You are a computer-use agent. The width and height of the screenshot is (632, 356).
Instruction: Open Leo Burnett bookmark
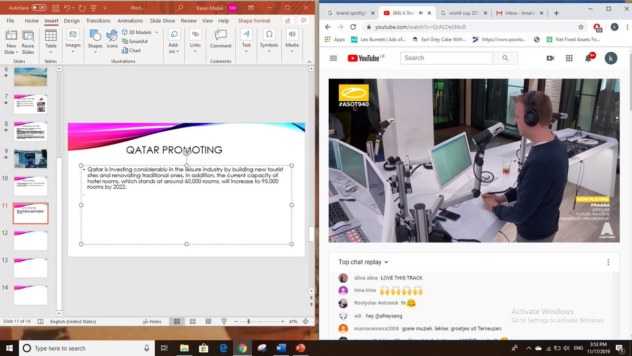[x=378, y=40]
